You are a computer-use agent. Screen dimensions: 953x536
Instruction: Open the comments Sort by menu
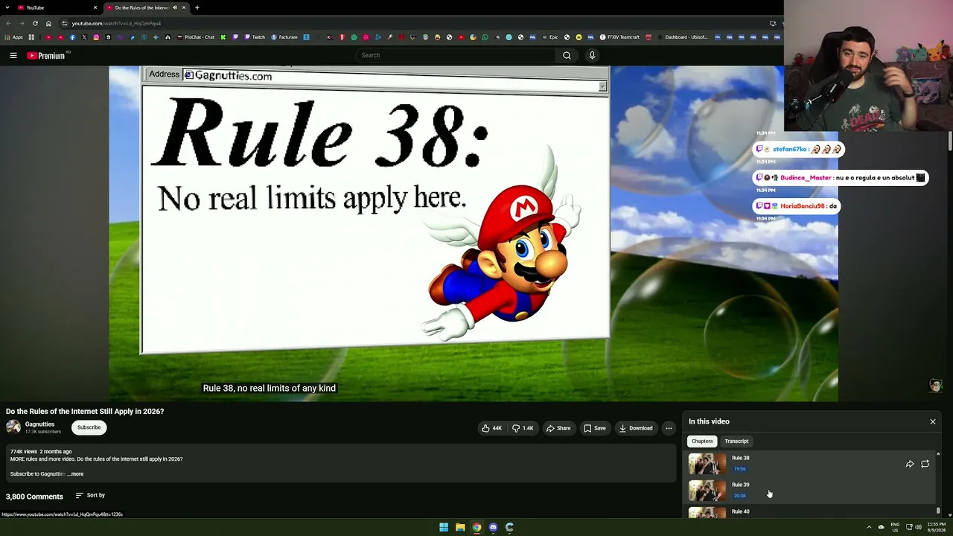(x=90, y=495)
